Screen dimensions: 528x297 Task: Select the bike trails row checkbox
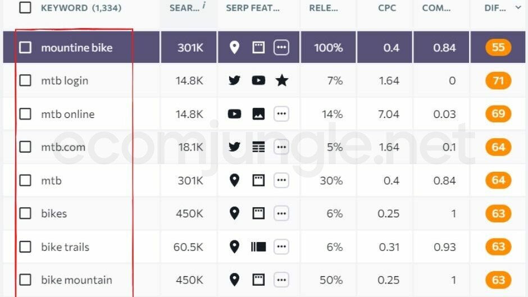point(25,246)
